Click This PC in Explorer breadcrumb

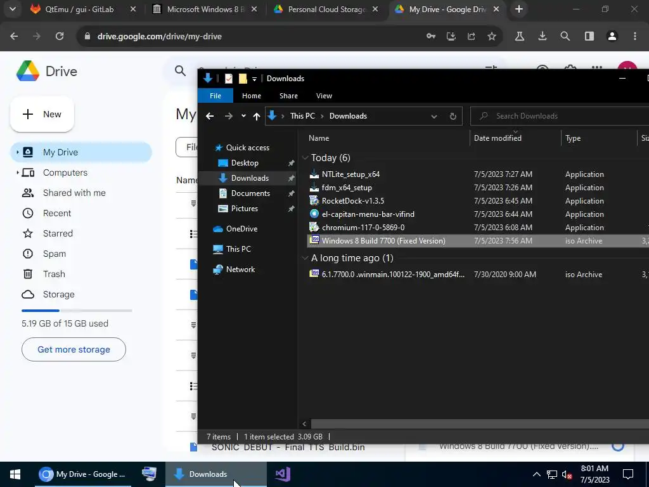[x=302, y=116]
